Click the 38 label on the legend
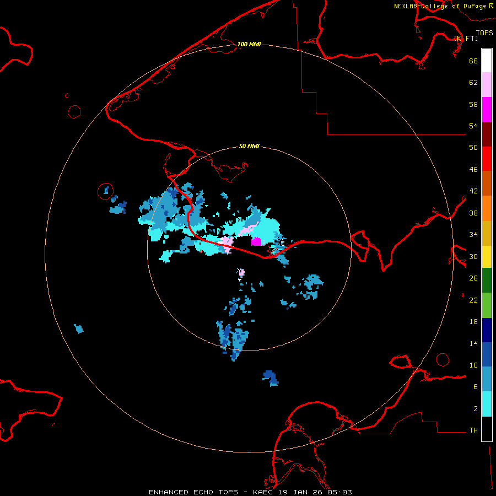The width and height of the screenshot is (496, 496). tap(473, 213)
